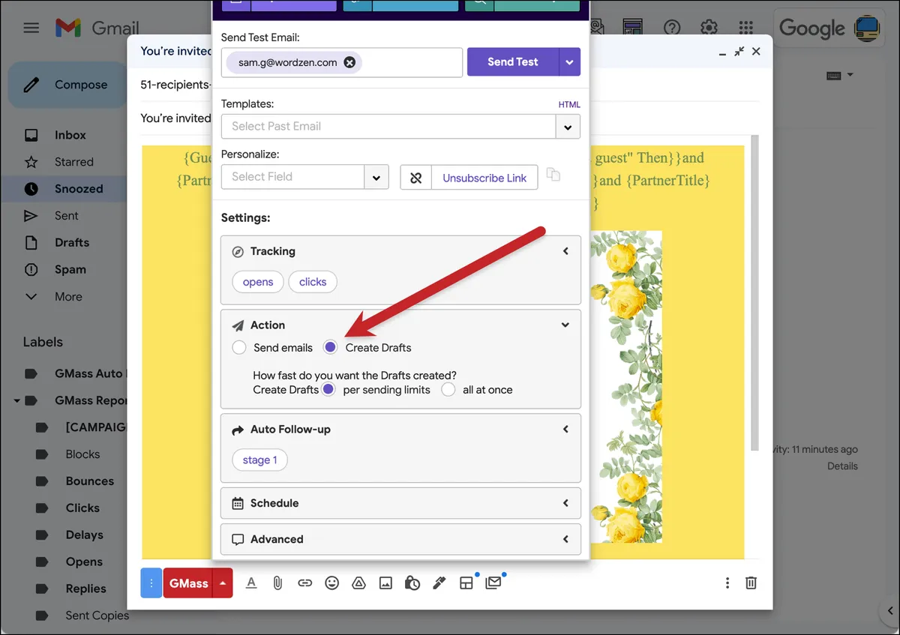
Task: Open the Google account avatar
Action: pyautogui.click(x=867, y=28)
